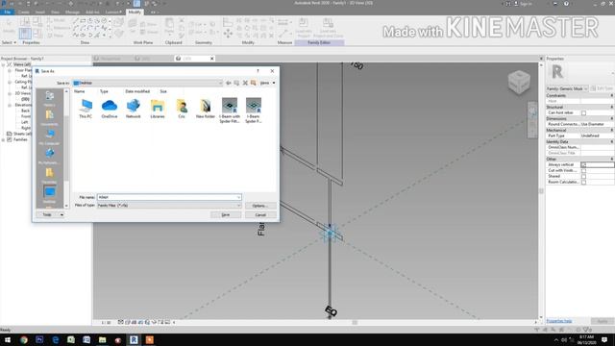
Task: Click the Options button
Action: (260, 206)
